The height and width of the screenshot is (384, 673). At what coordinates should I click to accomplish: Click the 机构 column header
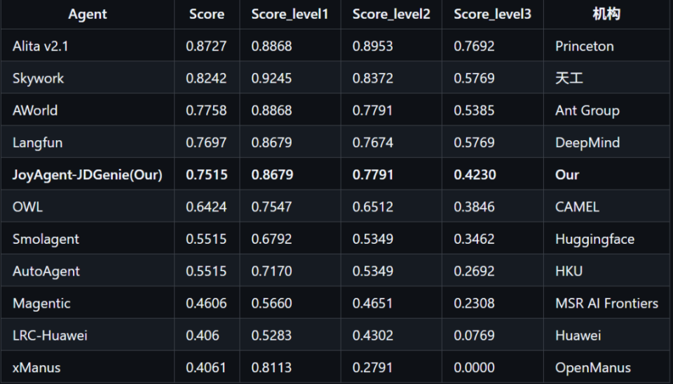[606, 14]
